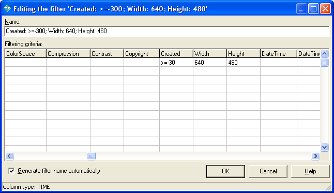Select the Created column header
Viewport: 334px width, 193px height.
(176, 53)
